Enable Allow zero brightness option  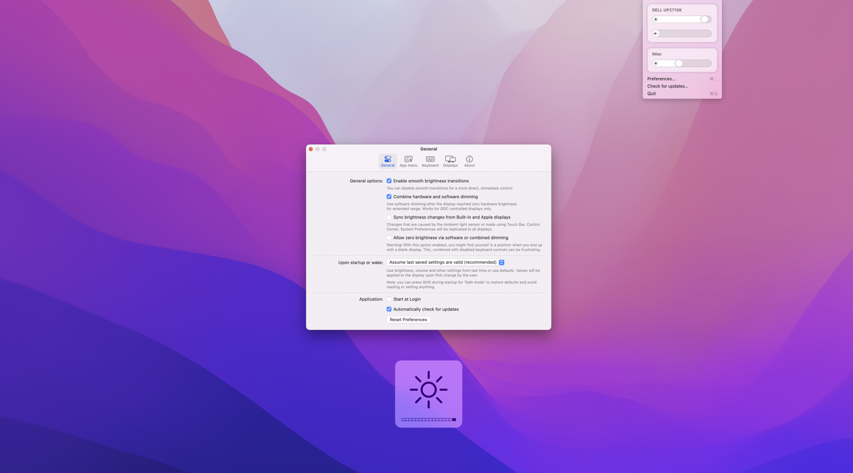[x=389, y=238]
